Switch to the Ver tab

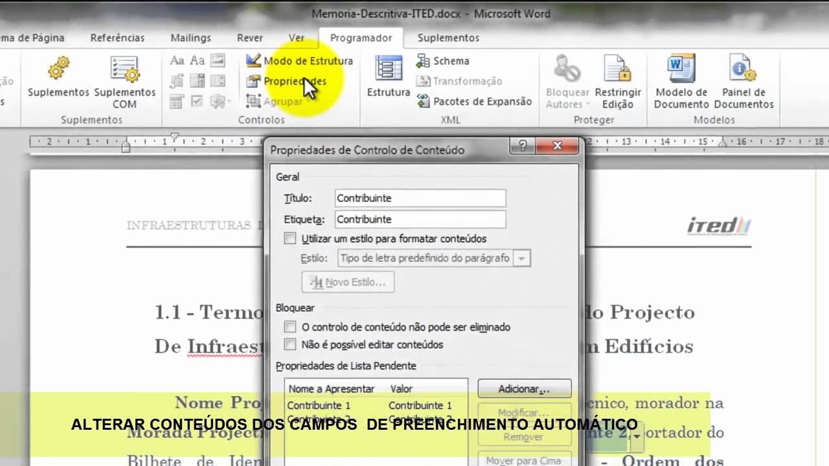point(297,38)
